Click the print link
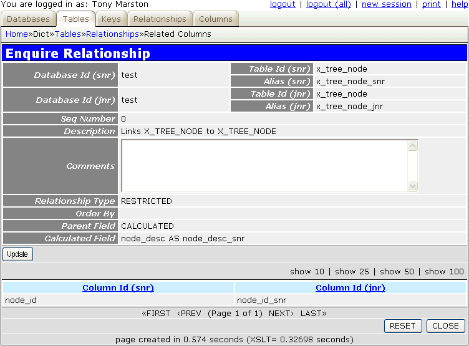469x346 pixels. pyautogui.click(x=431, y=4)
